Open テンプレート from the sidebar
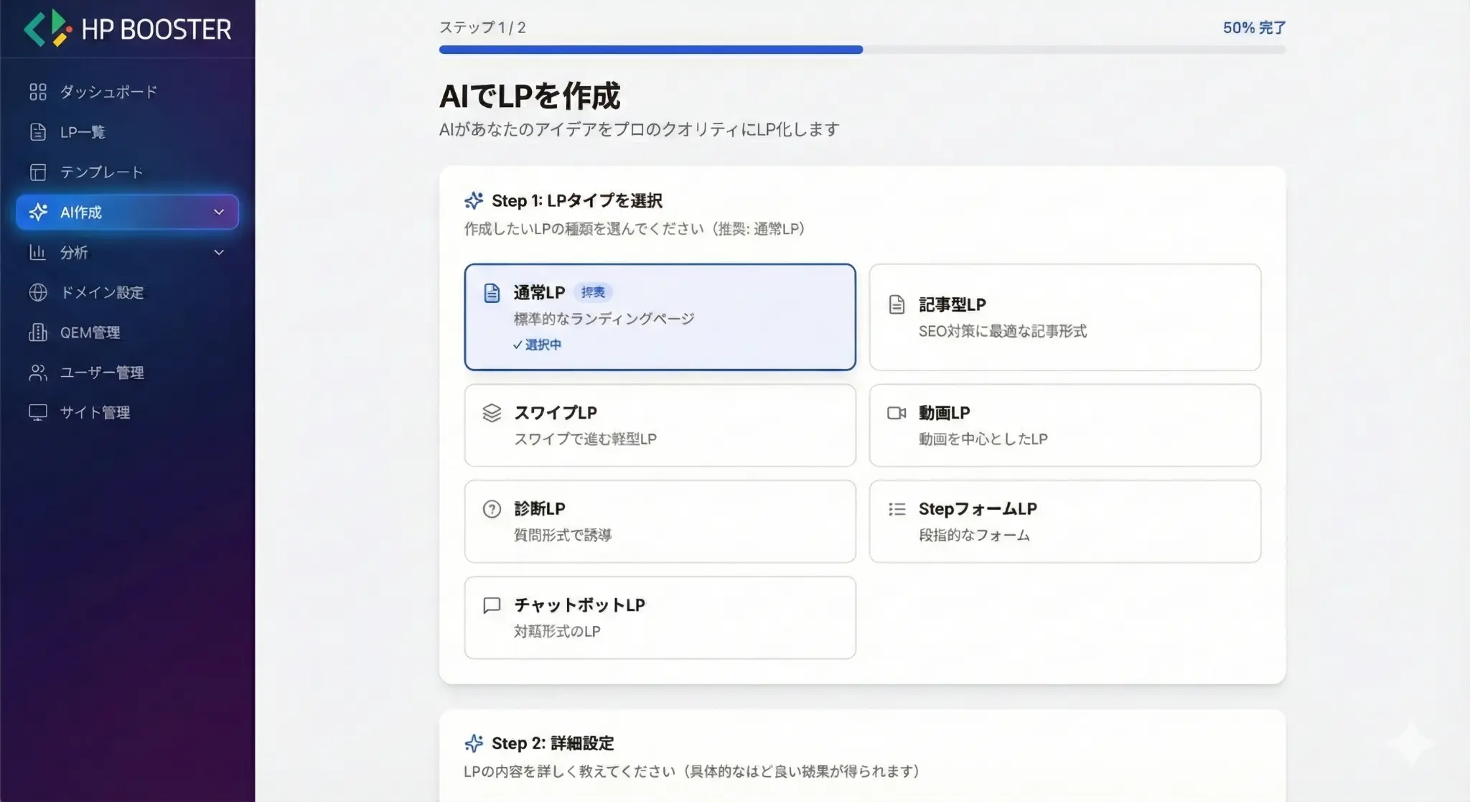Image resolution: width=1470 pixels, height=802 pixels. [102, 172]
